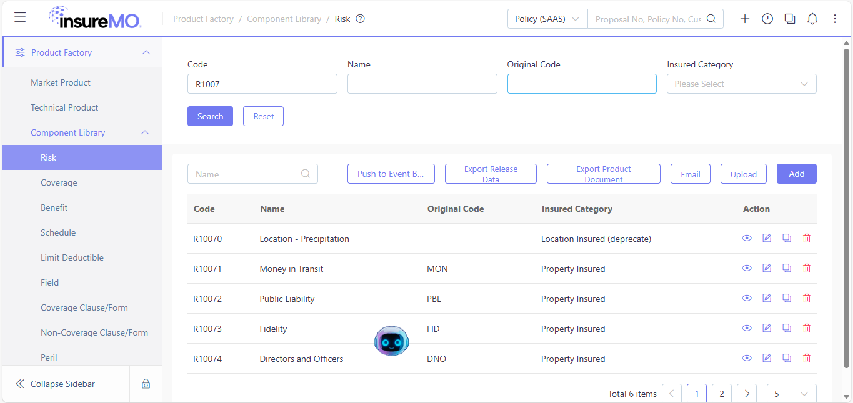This screenshot has height=403, width=853.
Task: Open the Limit Deductible menu item
Action: point(72,257)
